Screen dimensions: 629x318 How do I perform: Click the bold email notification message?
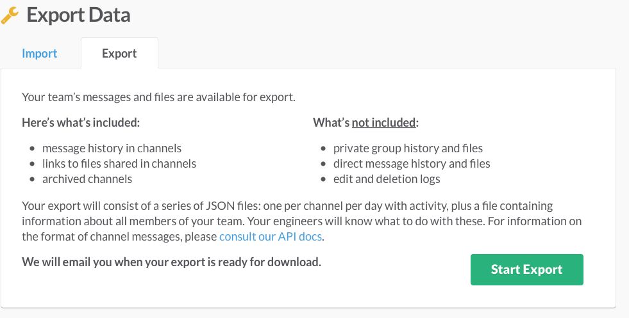point(171,262)
